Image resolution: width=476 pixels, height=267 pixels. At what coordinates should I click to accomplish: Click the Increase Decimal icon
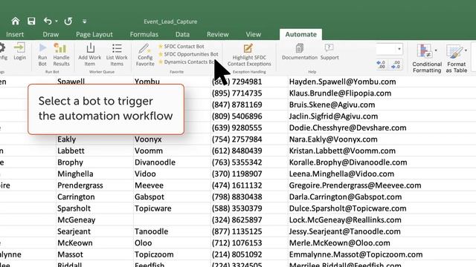click(381, 65)
